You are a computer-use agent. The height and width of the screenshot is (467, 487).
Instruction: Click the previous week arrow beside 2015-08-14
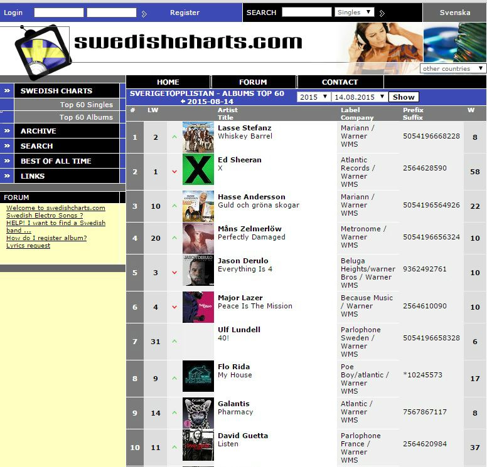pos(183,102)
